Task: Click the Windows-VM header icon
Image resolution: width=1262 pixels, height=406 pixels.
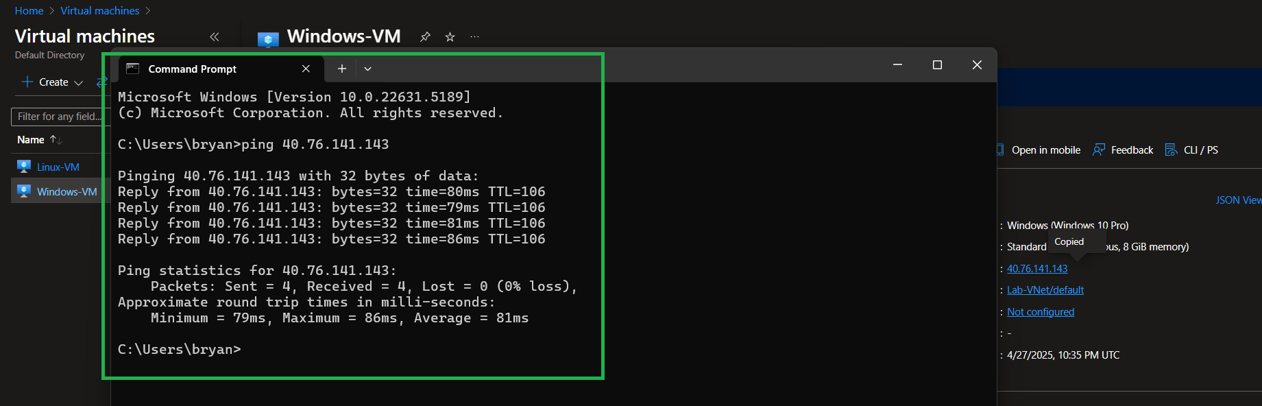Action: [268, 38]
